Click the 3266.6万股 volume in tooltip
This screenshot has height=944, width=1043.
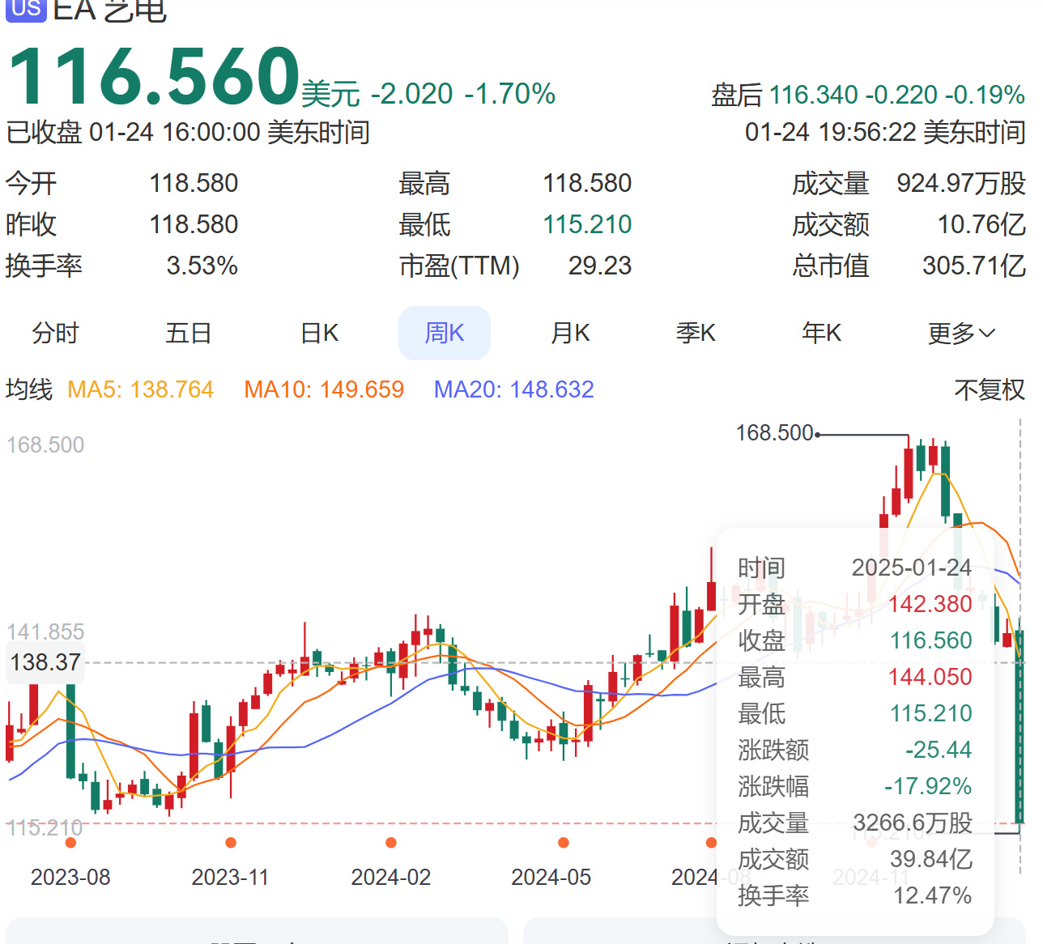[913, 823]
